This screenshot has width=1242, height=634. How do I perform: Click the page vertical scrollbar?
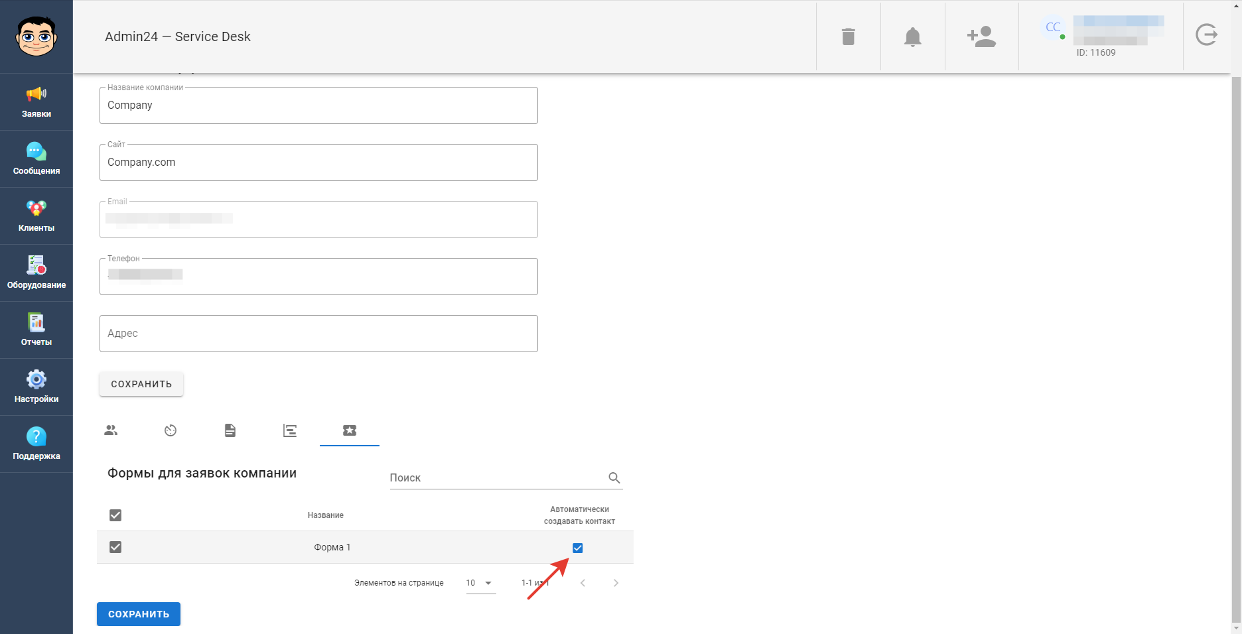1236,349
